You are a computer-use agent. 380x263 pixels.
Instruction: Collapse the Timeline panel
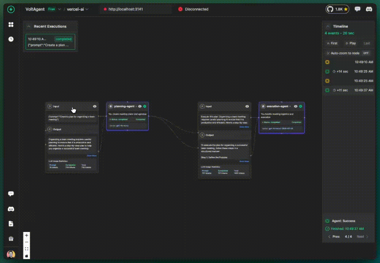328,26
